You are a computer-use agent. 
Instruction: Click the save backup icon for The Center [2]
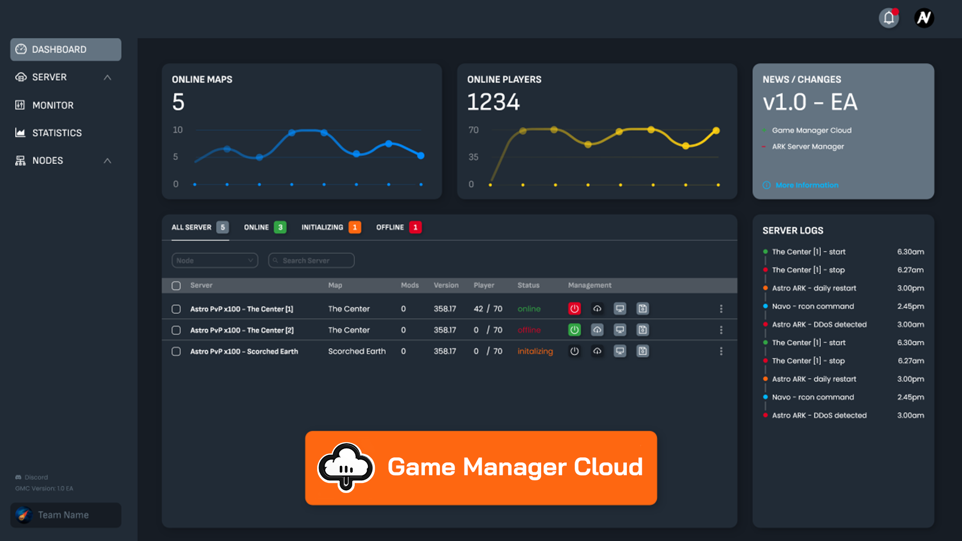(x=642, y=330)
